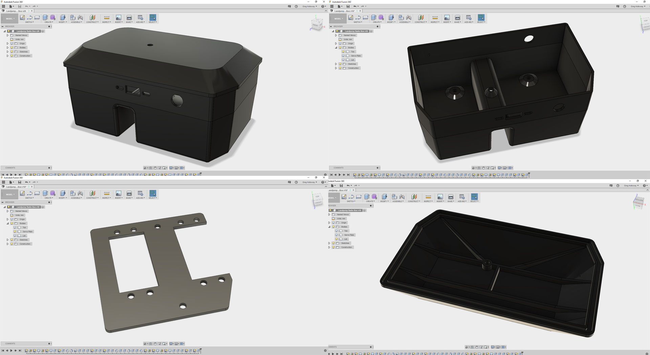The height and width of the screenshot is (355, 650).
Task: Toggle Servo Plate lightbulb in open-tub window
Action: (343, 56)
